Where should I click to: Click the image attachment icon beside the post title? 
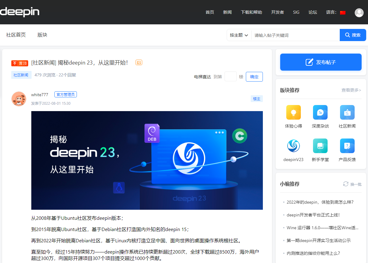[139, 62]
